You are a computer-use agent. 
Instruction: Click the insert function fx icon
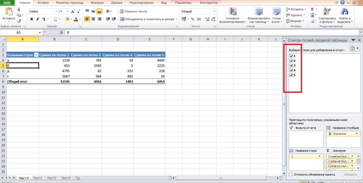(x=61, y=32)
